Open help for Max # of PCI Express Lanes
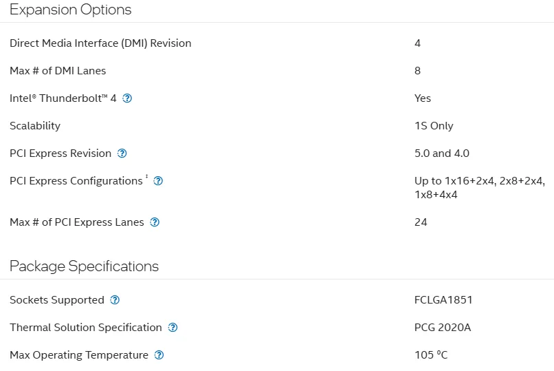 155,222
